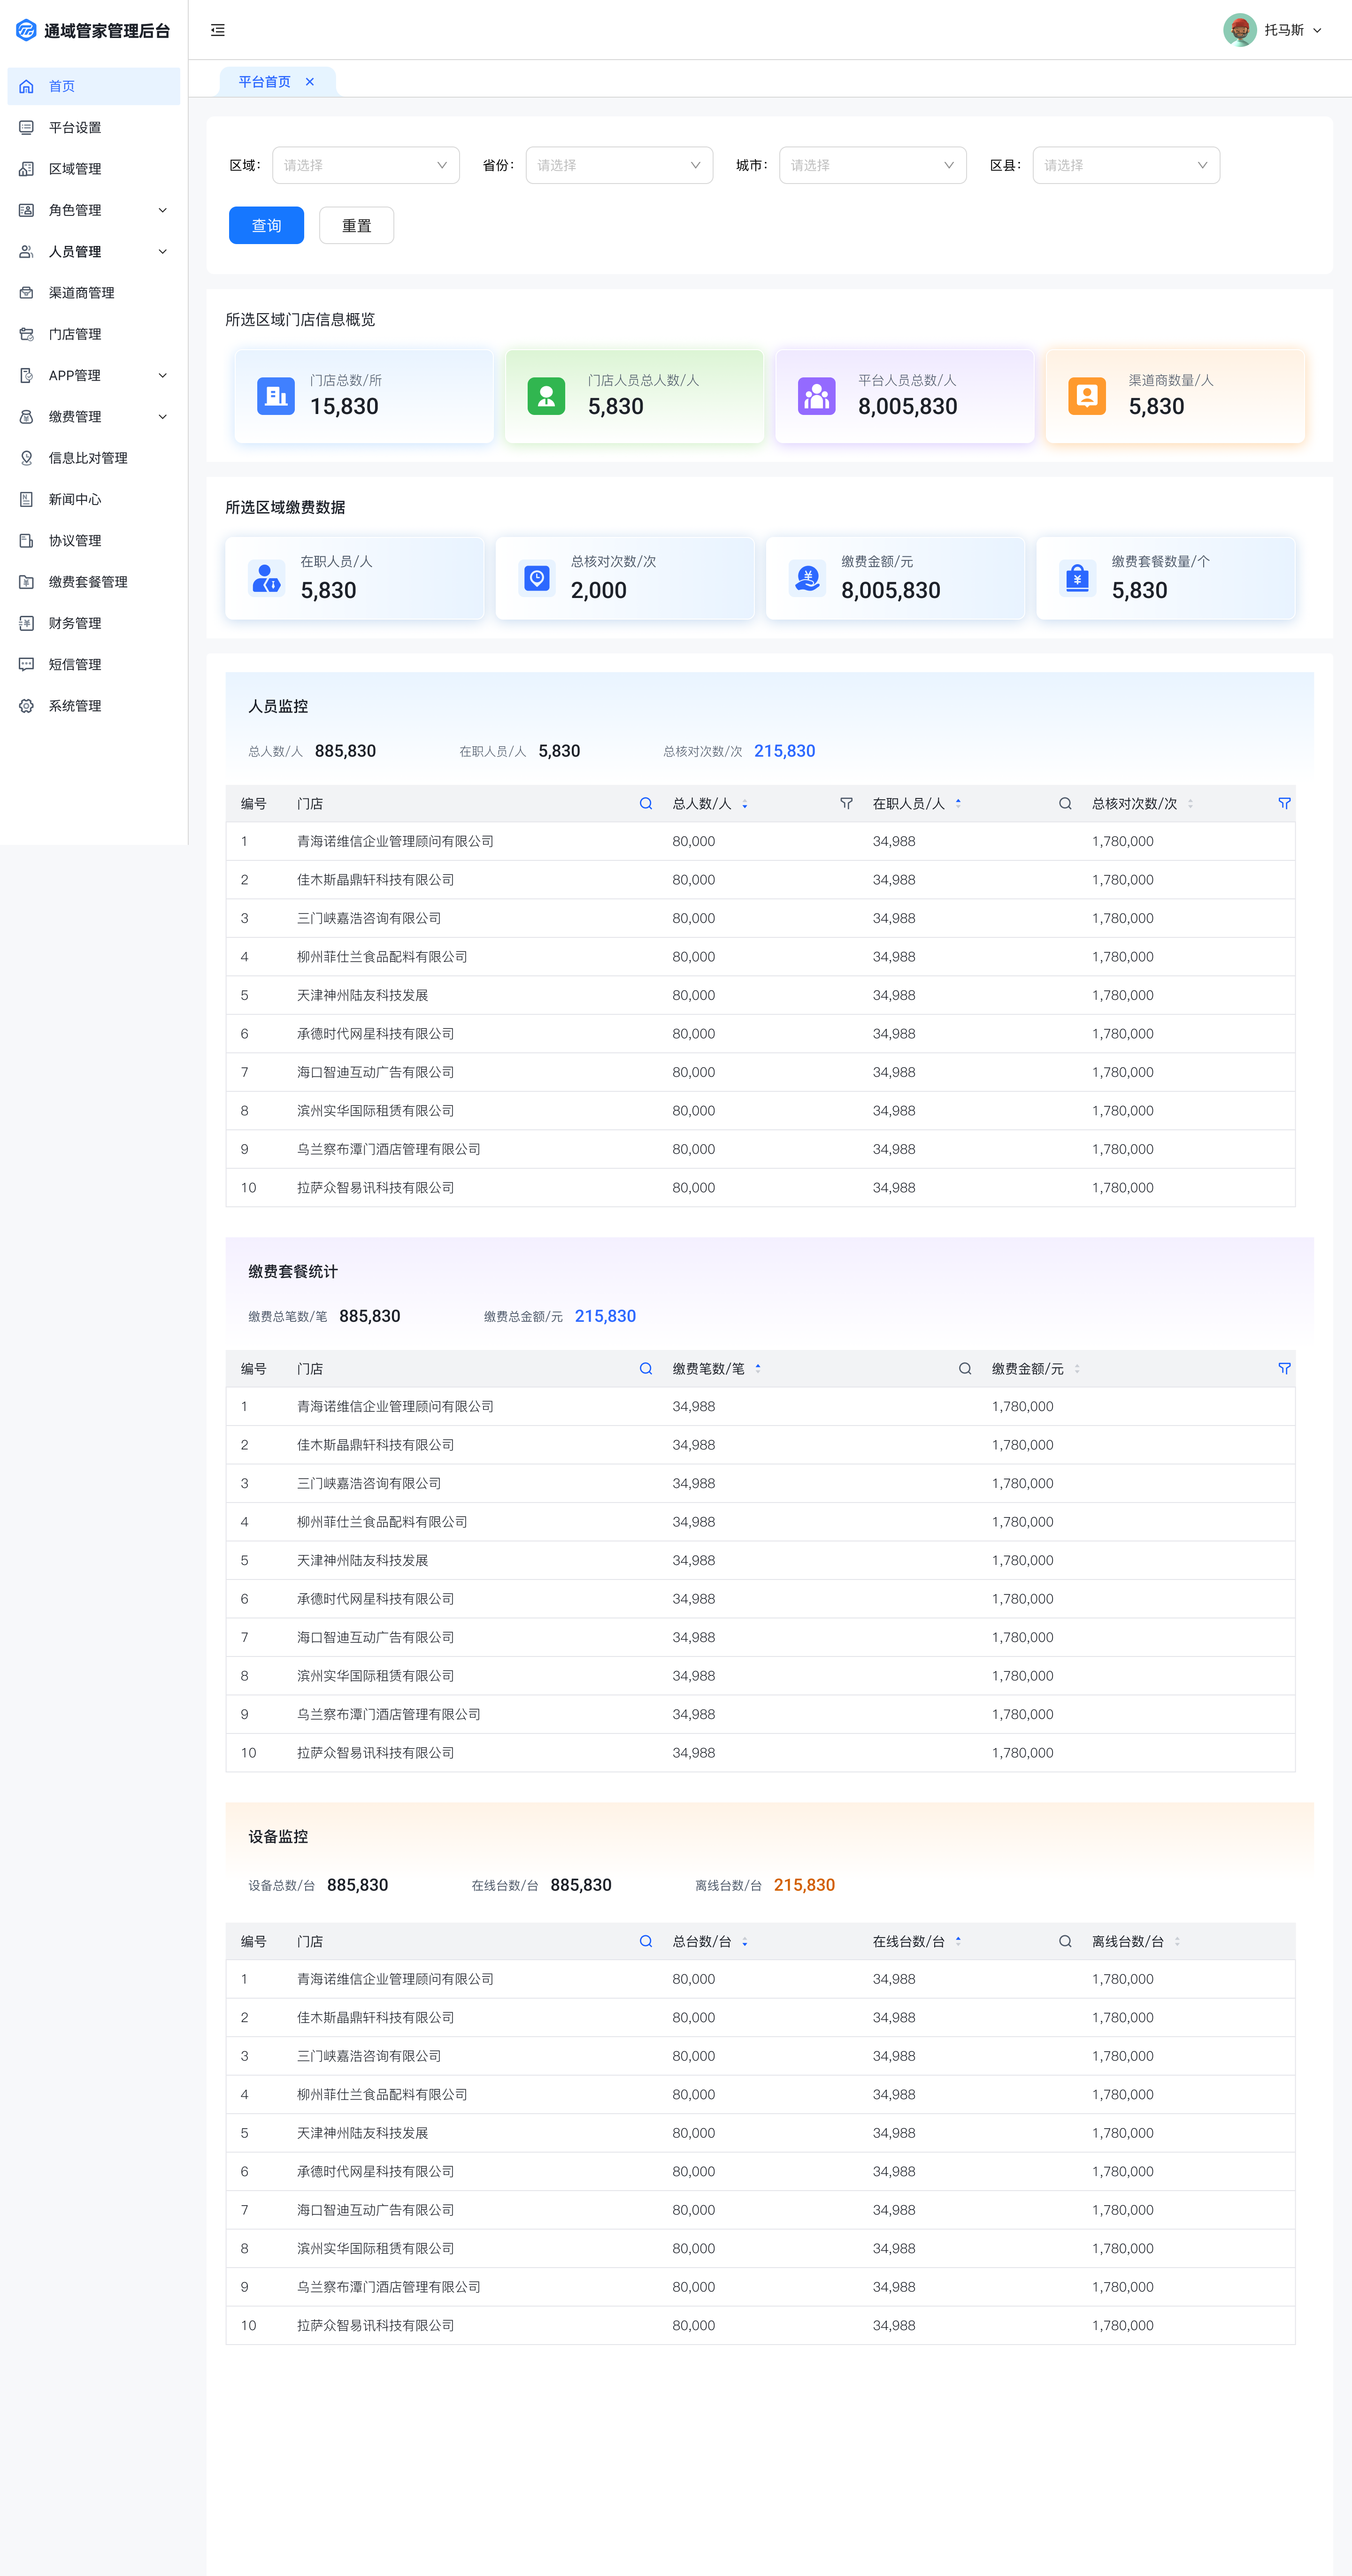This screenshot has width=1352, height=2576.
Task: Open the 区县 dropdown
Action: coord(1126,165)
